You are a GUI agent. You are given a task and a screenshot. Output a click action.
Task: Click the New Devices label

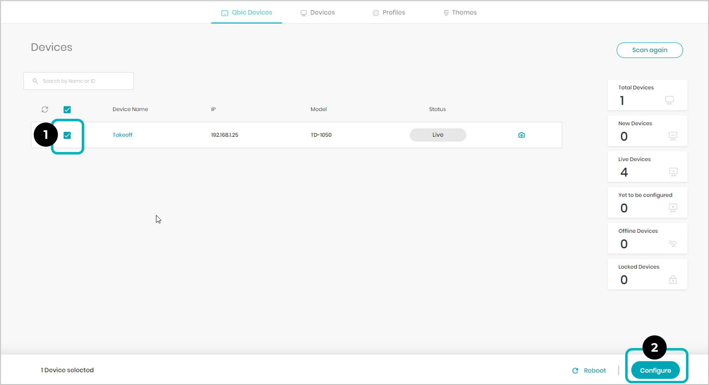coord(635,123)
